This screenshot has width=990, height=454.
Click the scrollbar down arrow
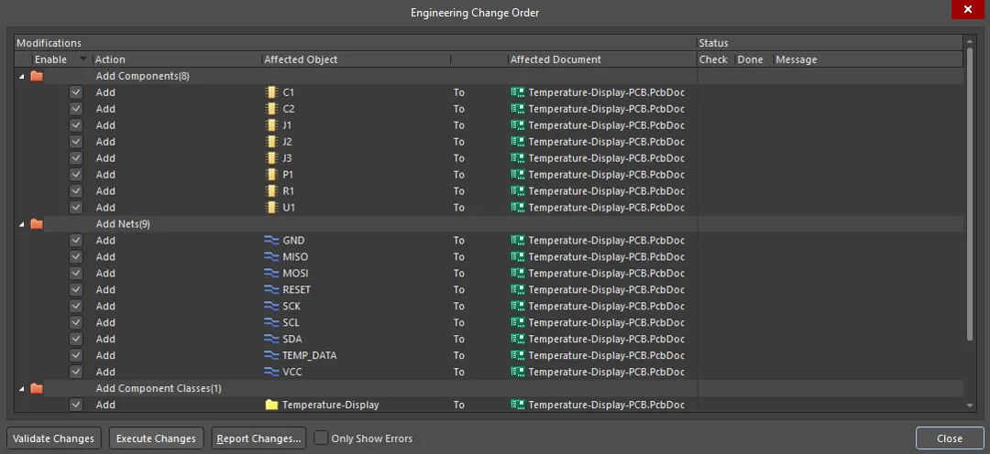pyautogui.click(x=970, y=405)
